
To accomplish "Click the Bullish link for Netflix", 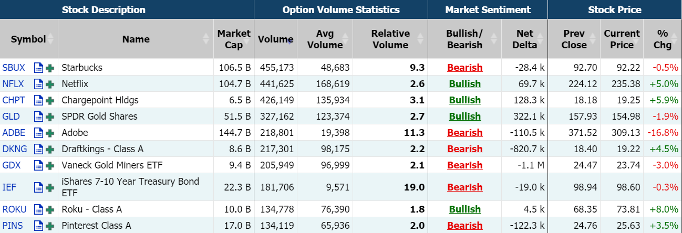I will 464,84.
